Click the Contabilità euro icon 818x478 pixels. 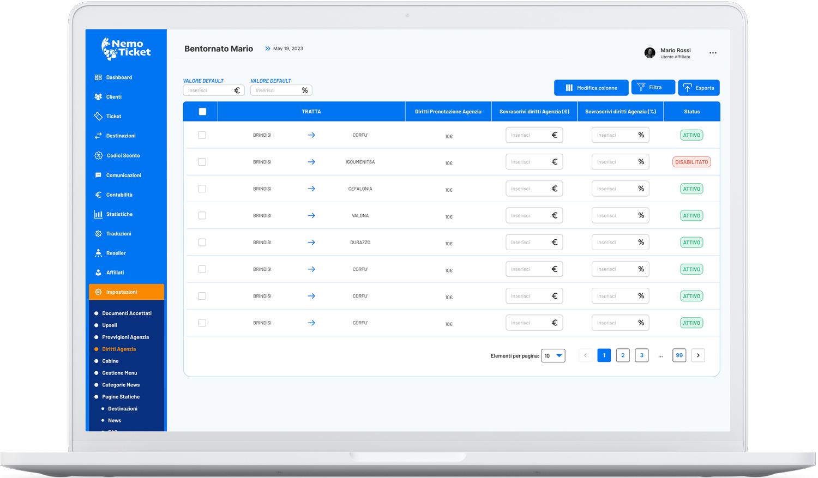tap(98, 195)
